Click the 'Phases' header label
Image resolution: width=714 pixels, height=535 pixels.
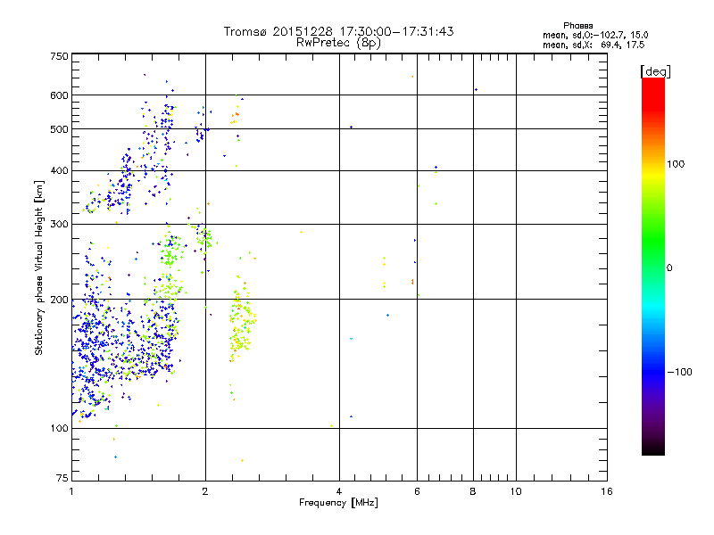coord(577,26)
